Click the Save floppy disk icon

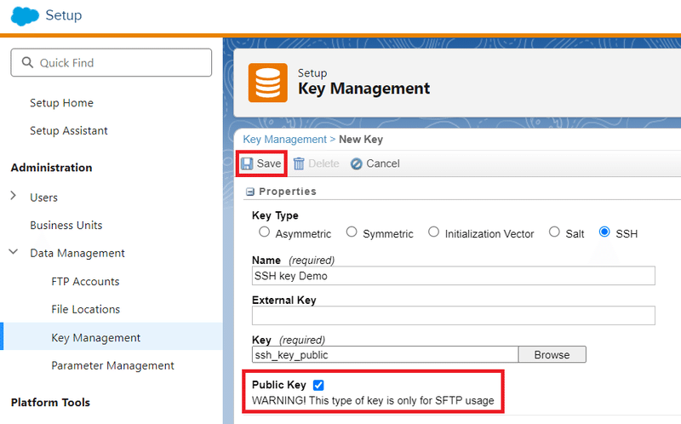click(247, 163)
